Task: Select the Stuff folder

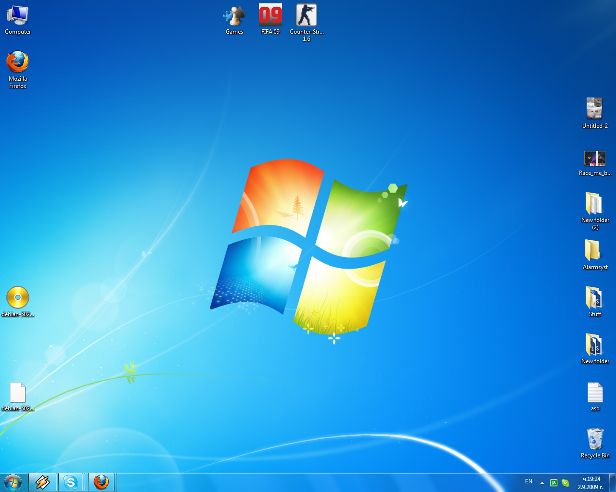Action: (x=595, y=302)
